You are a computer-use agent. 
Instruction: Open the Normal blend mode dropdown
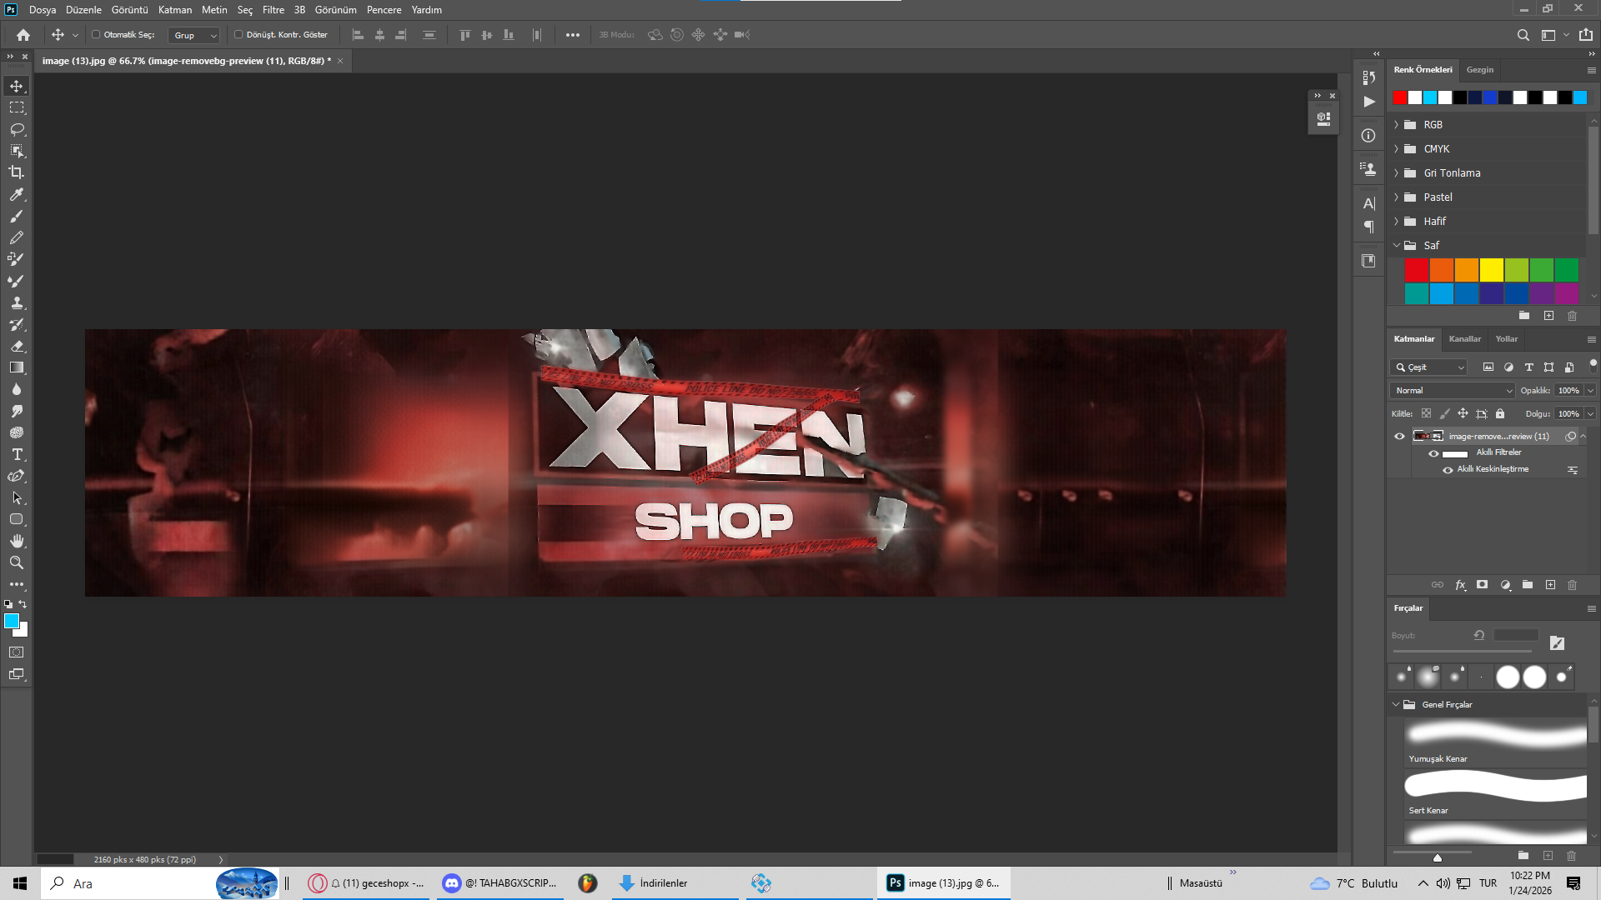pyautogui.click(x=1452, y=390)
